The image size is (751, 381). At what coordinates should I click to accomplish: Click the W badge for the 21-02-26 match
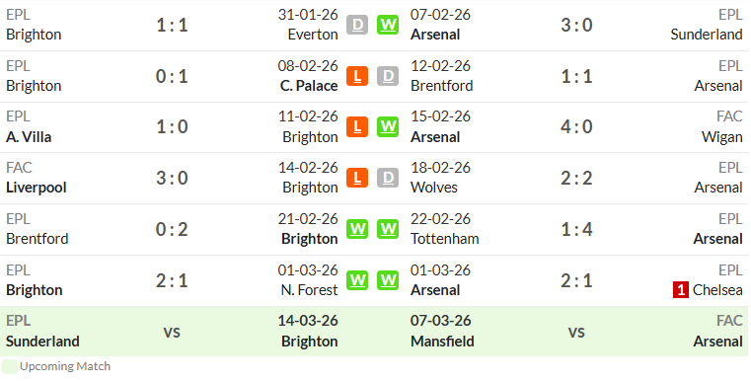point(357,229)
